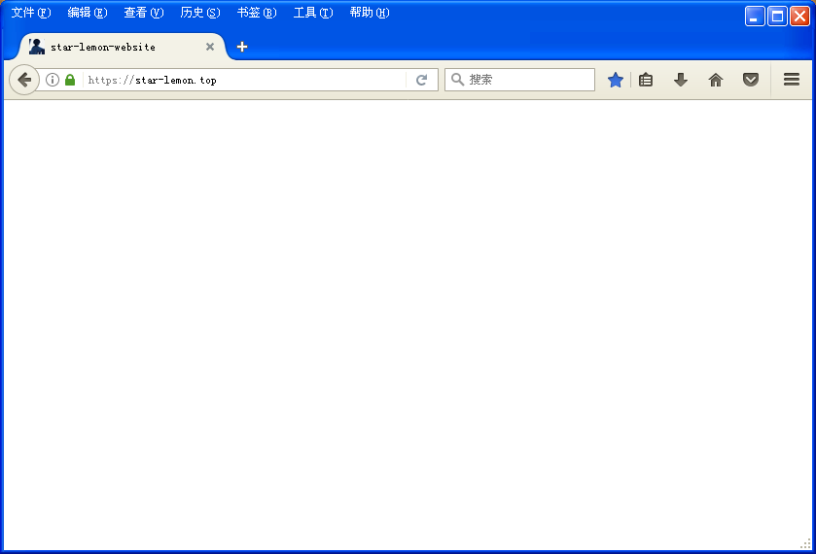Bookmark this page with the blue star
This screenshot has height=554, width=816.
coord(615,80)
